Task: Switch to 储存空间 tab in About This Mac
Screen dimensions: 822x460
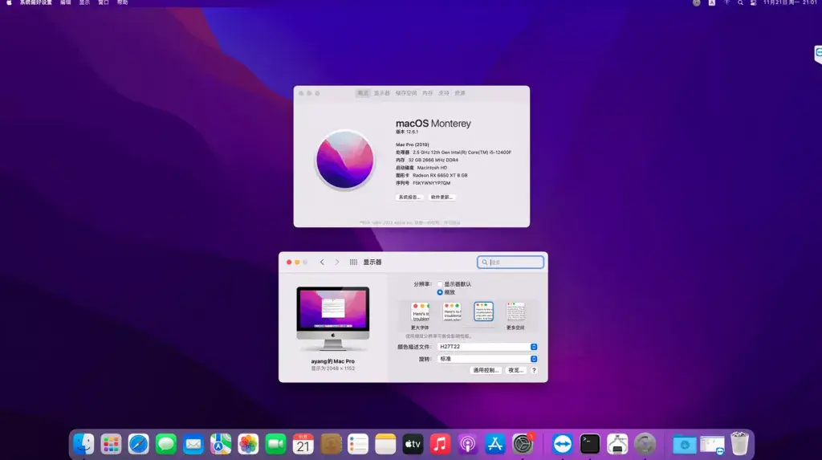Action: click(405, 93)
